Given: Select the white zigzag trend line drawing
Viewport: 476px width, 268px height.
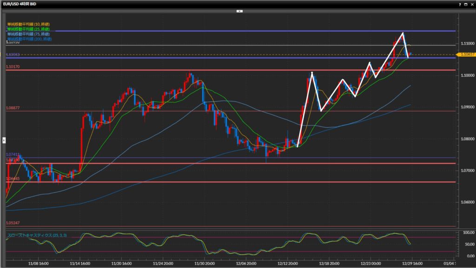Looking at the screenshot, I should pos(304,110).
